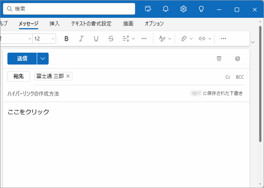Switch to the 挿入 tab

(55, 23)
